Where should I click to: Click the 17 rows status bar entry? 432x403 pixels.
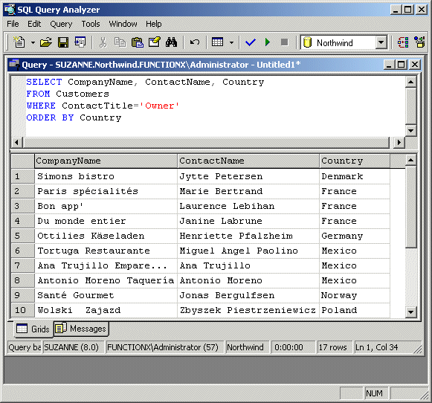point(334,347)
